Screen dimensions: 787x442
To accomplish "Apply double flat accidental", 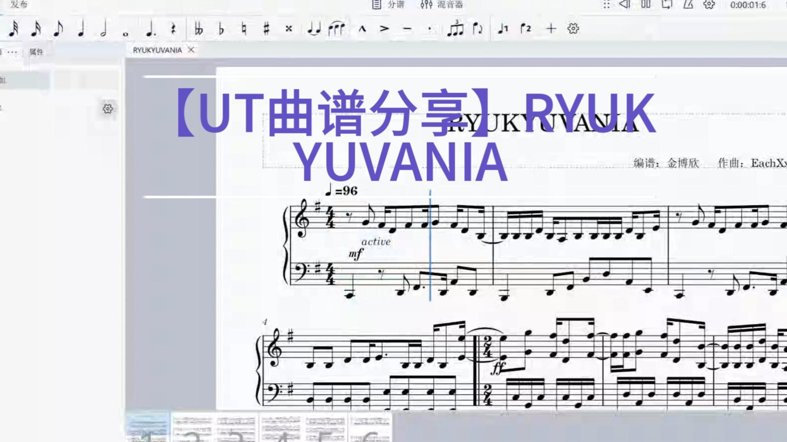I will pos(199,29).
